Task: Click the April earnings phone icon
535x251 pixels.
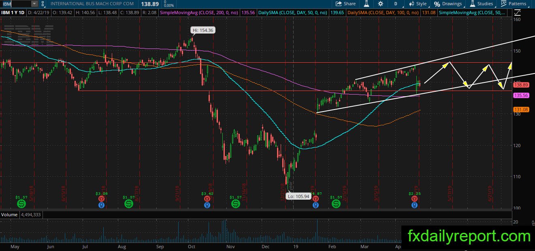Action: coord(414,198)
